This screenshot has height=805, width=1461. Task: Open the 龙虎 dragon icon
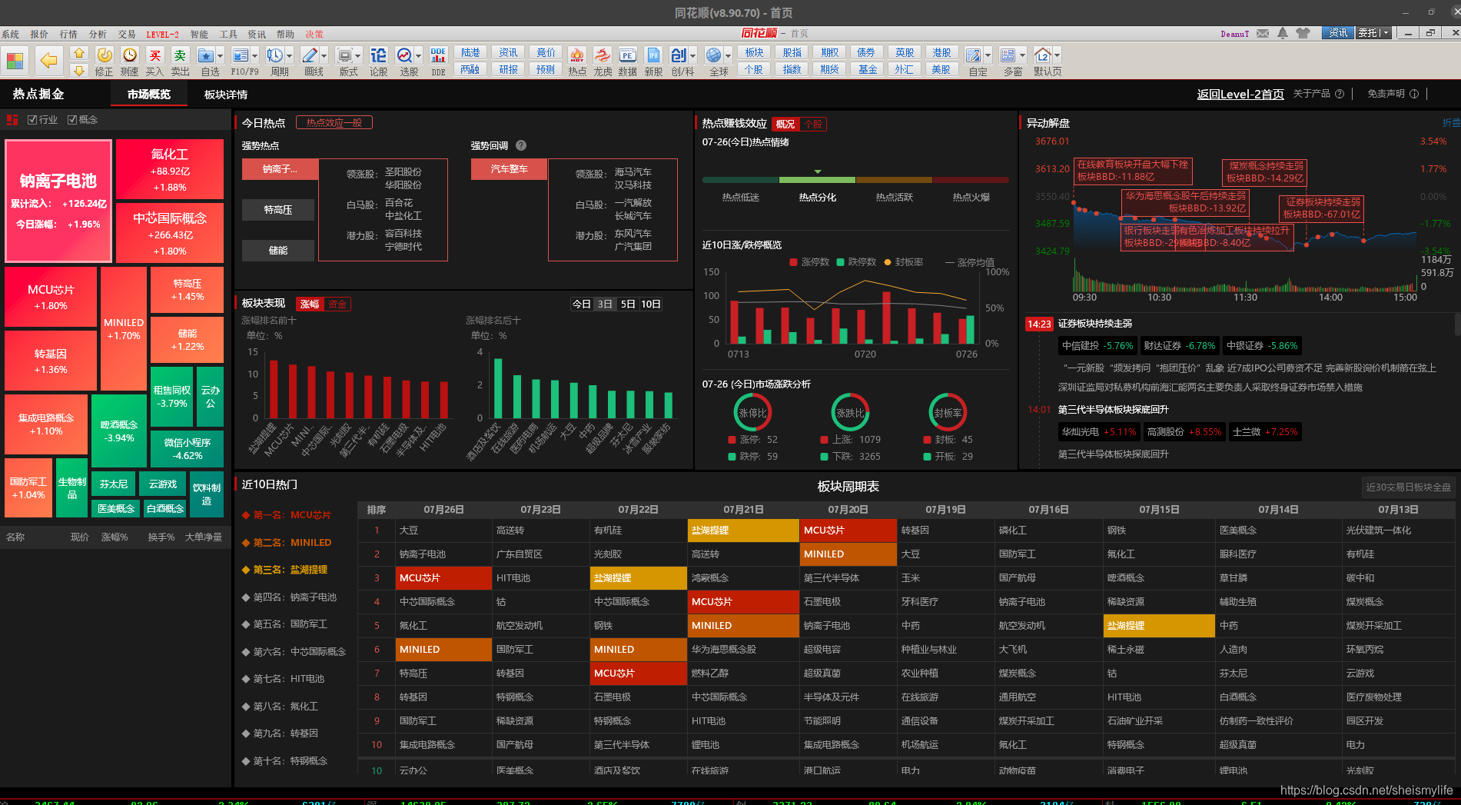[603, 55]
